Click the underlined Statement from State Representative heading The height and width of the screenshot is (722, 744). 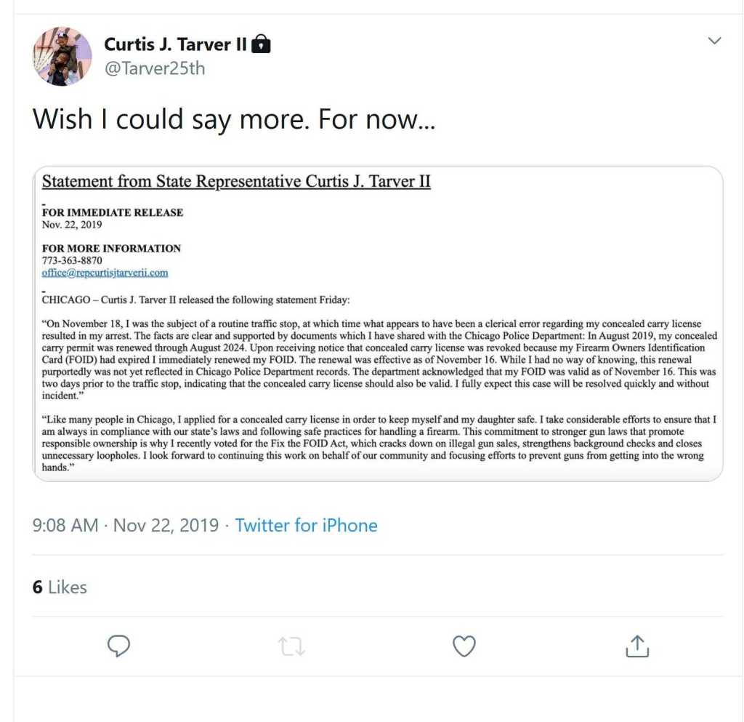(236, 181)
